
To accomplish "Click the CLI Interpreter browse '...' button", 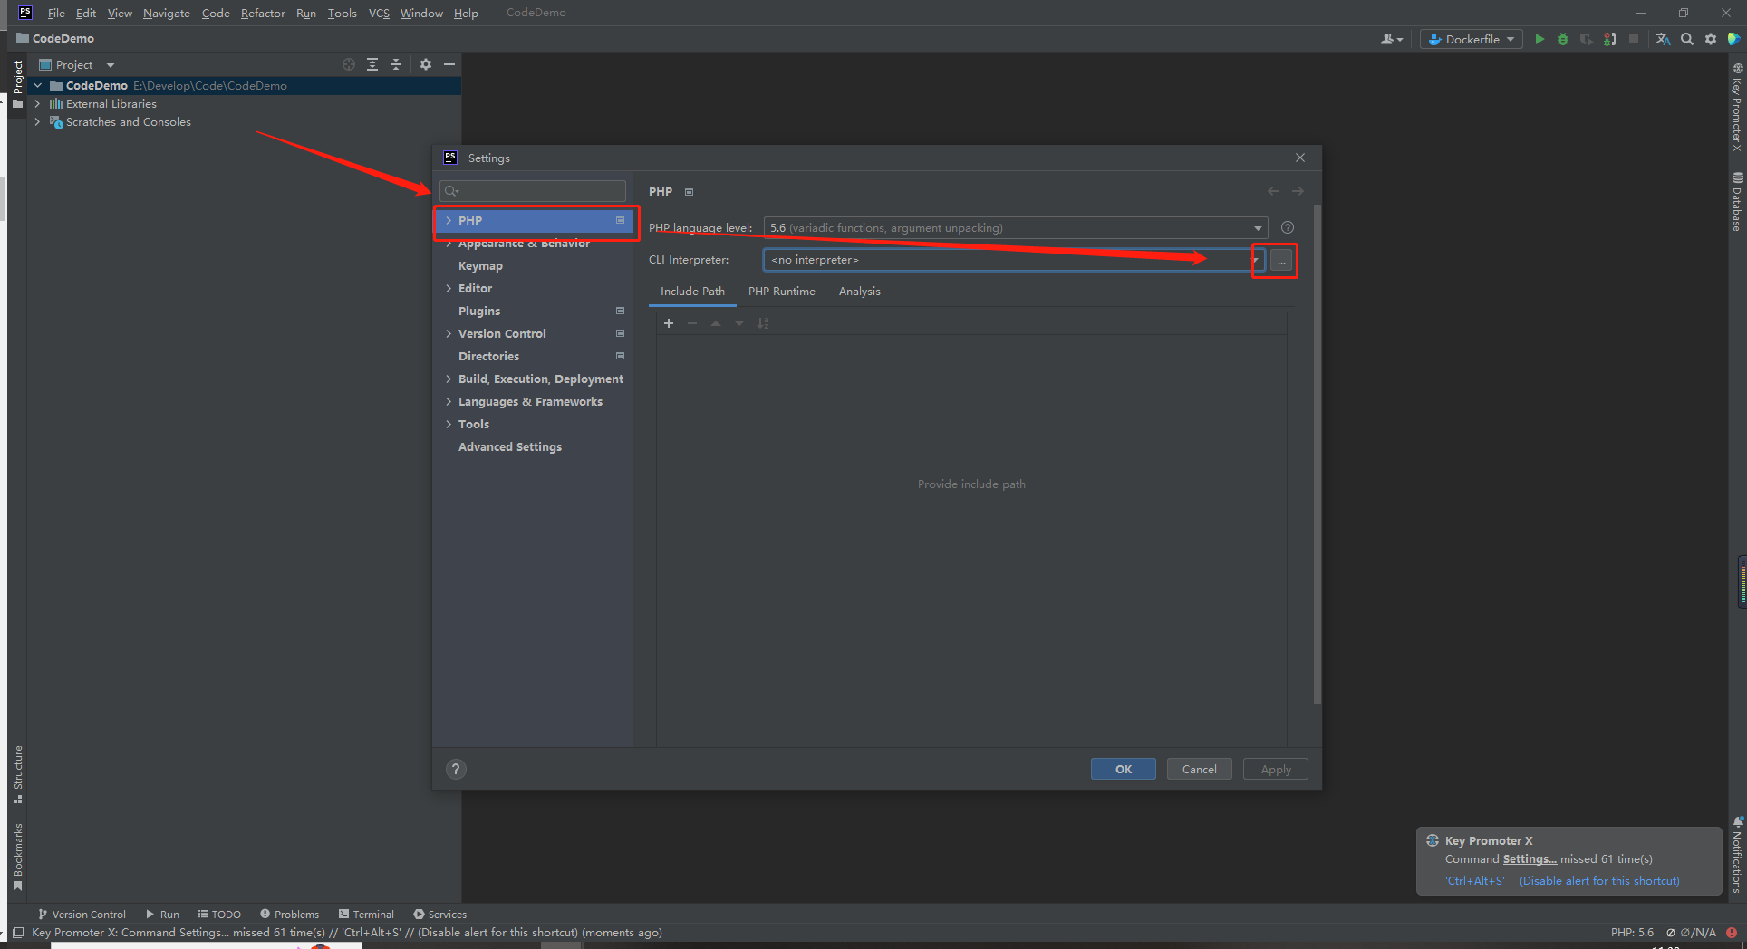I will [1281, 261].
